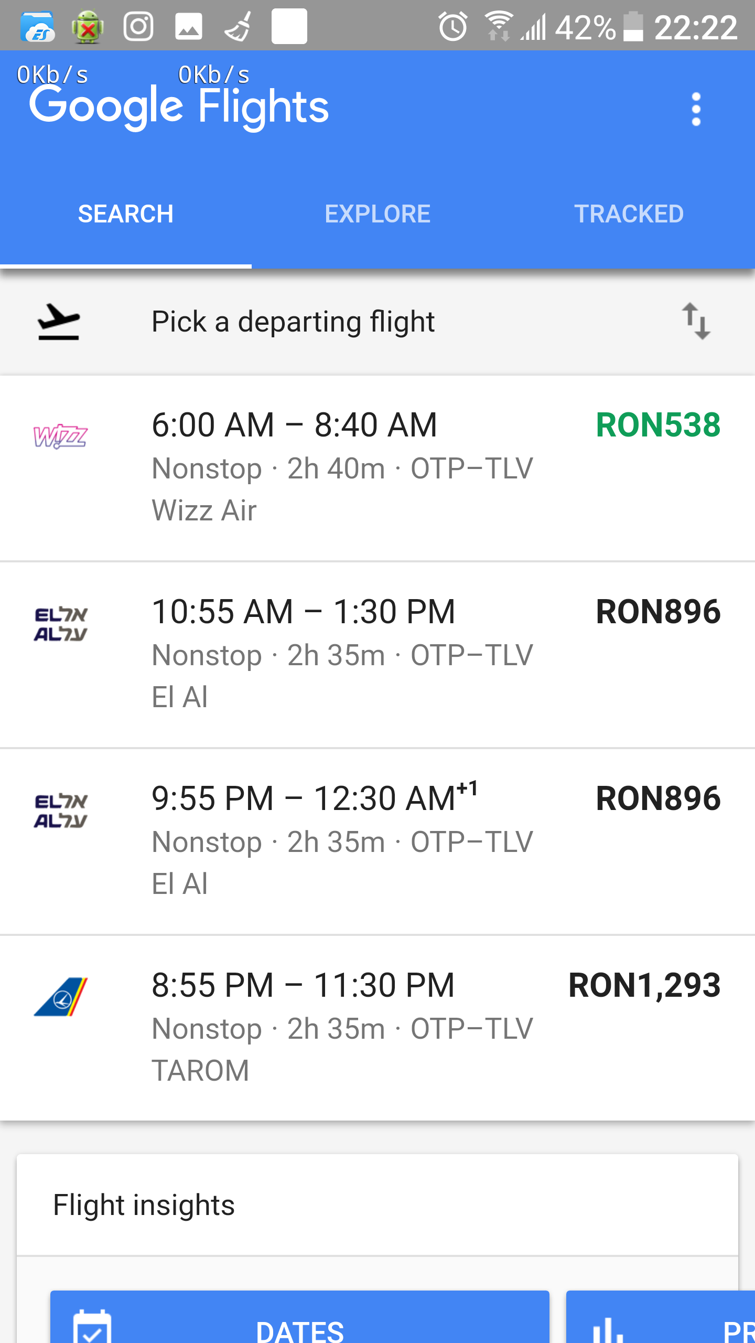Tap the alarm clock status icon
This screenshot has height=1343, width=755.
[x=452, y=26]
